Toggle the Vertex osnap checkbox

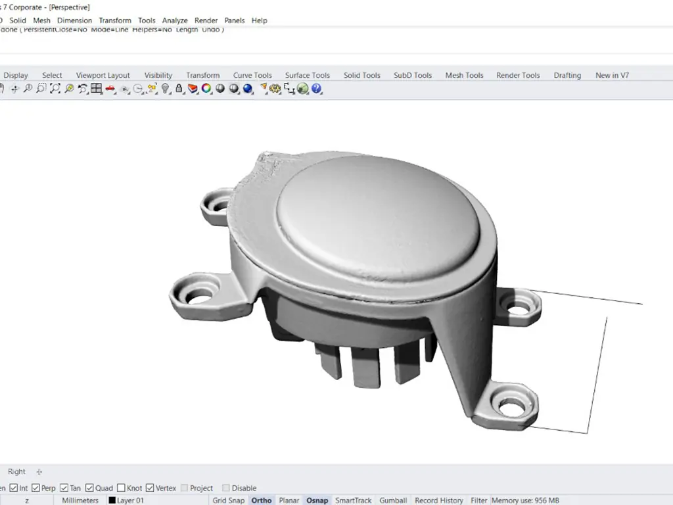150,488
